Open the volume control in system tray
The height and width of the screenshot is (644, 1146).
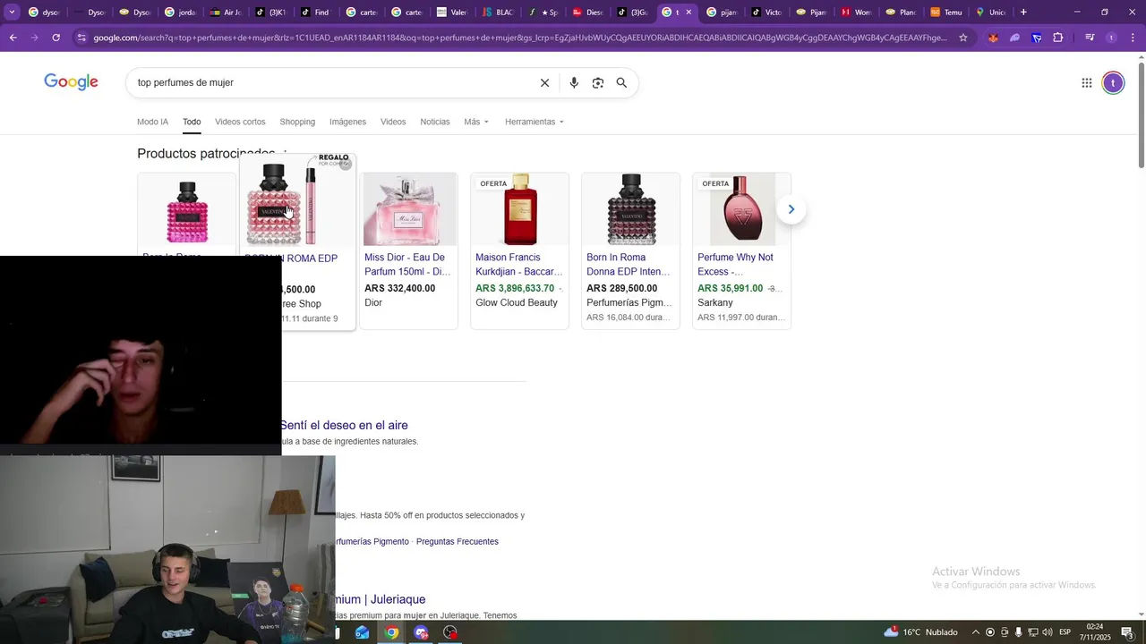point(1047,632)
